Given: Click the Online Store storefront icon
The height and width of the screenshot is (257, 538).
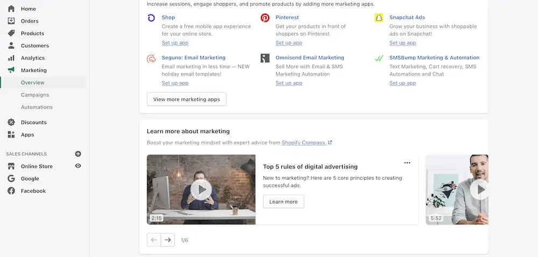Looking at the screenshot, I should (11, 166).
